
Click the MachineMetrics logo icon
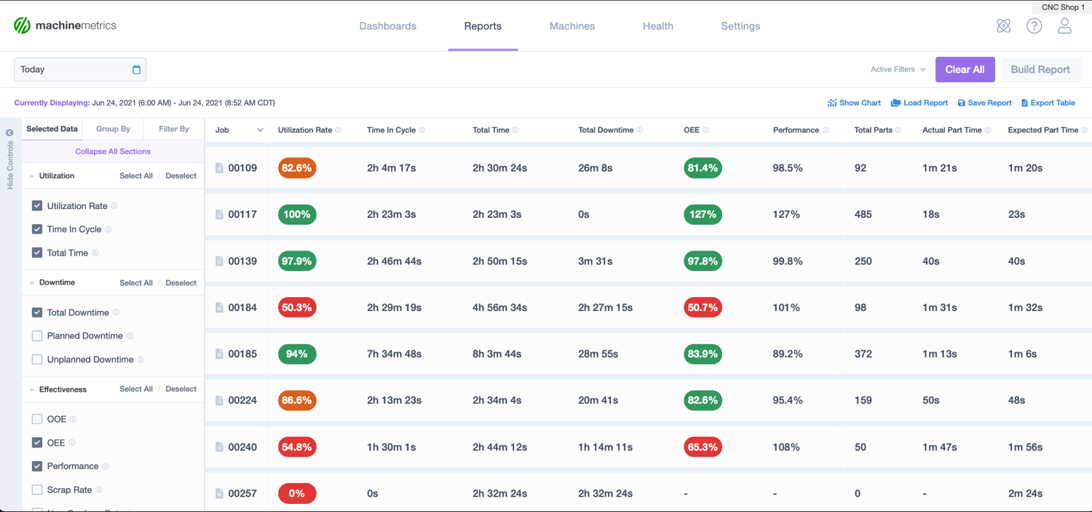pos(22,25)
